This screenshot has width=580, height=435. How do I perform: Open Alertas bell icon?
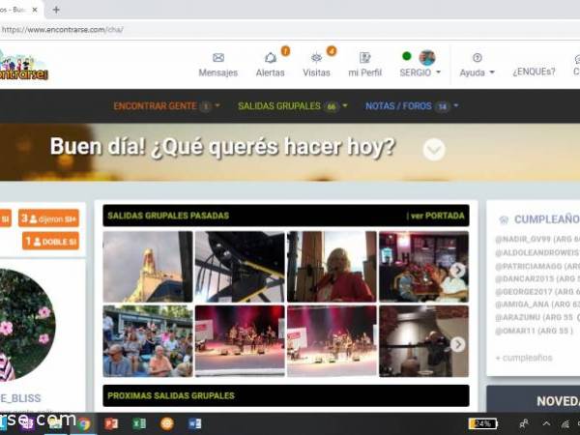pyautogui.click(x=271, y=58)
